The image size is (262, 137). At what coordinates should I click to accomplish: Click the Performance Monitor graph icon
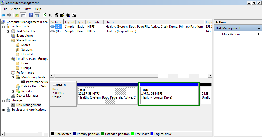tap(23, 82)
